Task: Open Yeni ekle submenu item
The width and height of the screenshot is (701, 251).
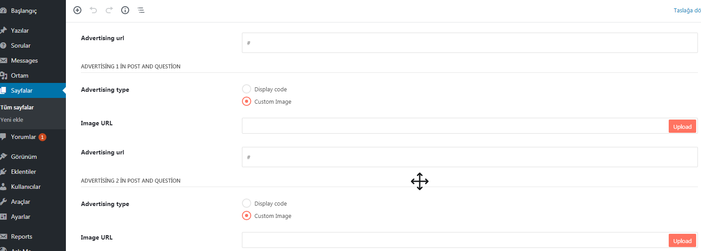Action: (x=12, y=120)
